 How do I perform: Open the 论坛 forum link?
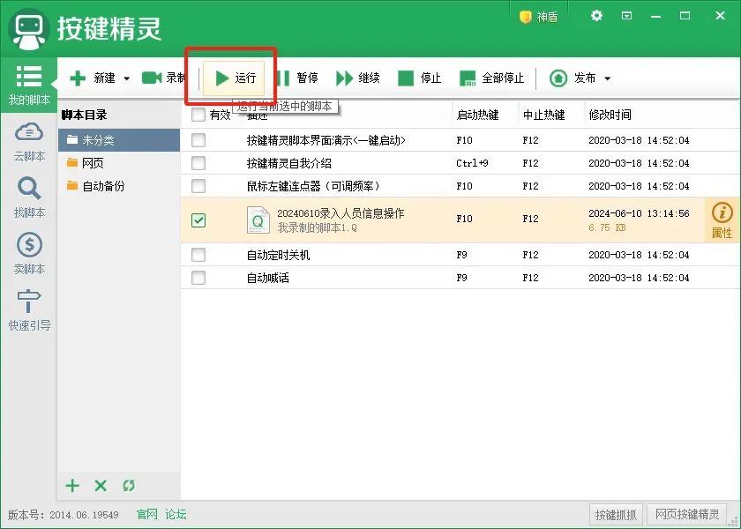coord(176,514)
